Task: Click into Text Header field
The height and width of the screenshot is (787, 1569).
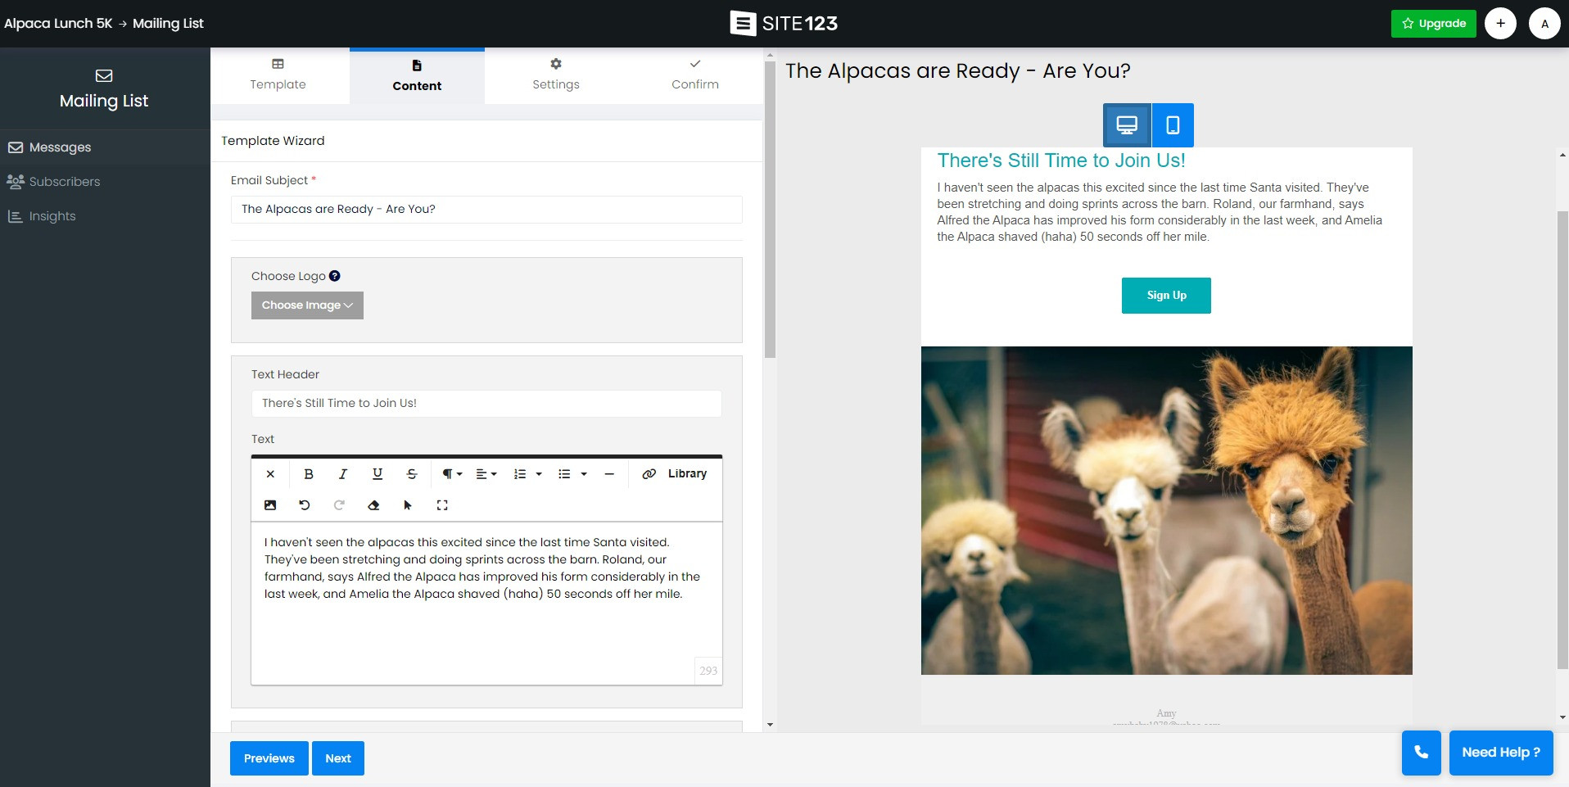Action: pyautogui.click(x=486, y=404)
